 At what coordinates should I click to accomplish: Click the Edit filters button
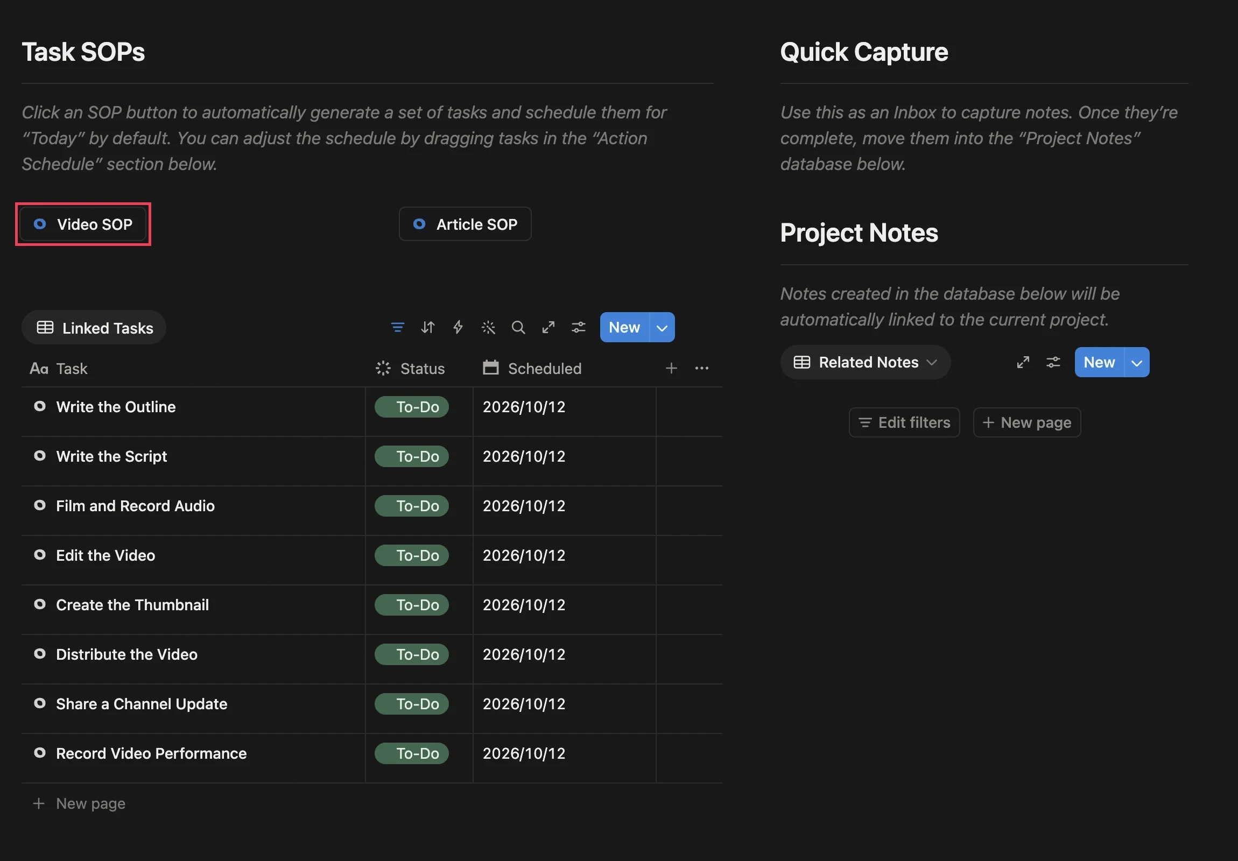click(x=904, y=422)
